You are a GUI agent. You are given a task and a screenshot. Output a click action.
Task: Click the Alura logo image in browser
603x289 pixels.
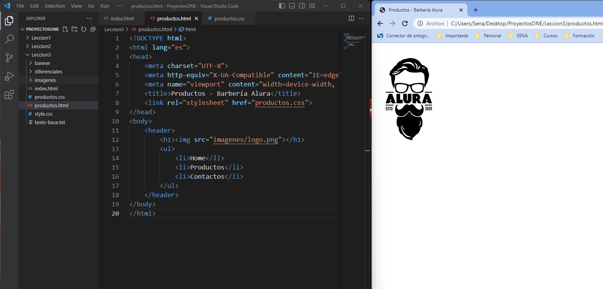[409, 99]
